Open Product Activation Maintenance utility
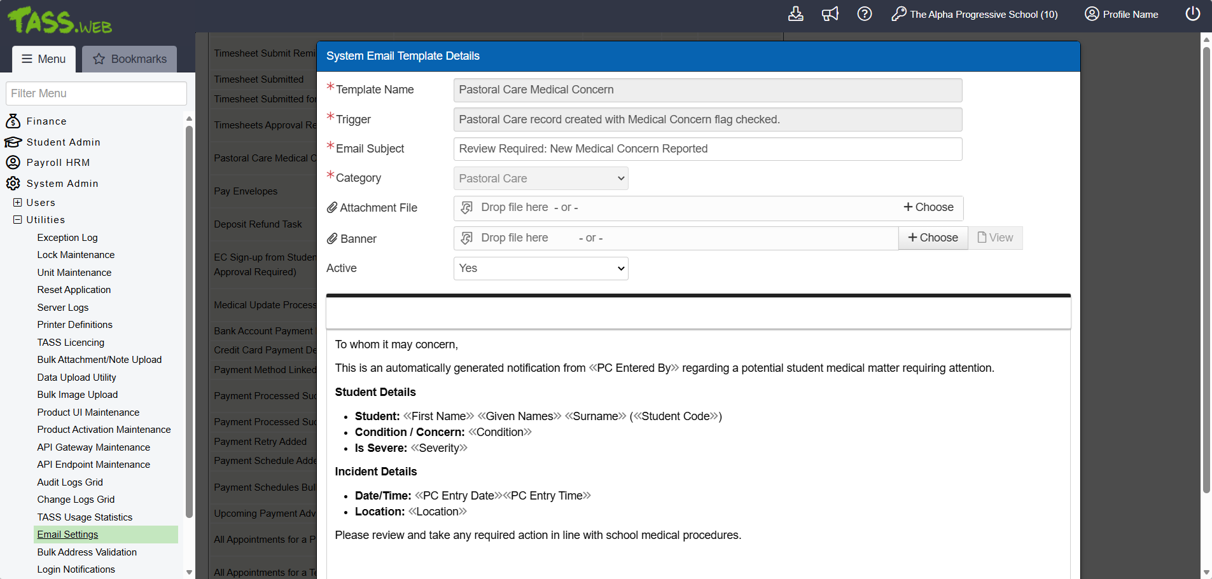1212x579 pixels. click(104, 430)
